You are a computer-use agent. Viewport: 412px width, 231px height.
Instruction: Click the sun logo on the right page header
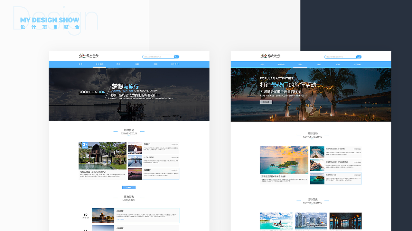pos(264,56)
